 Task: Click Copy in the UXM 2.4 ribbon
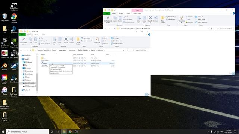click(x=30, y=40)
